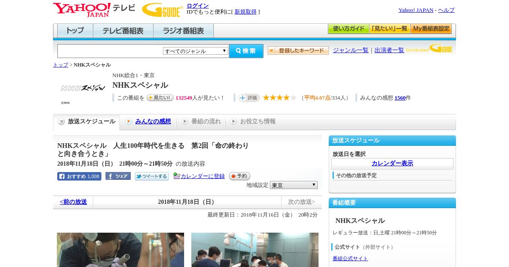Click the play icon on みんなの感想 tab

pyautogui.click(x=129, y=122)
